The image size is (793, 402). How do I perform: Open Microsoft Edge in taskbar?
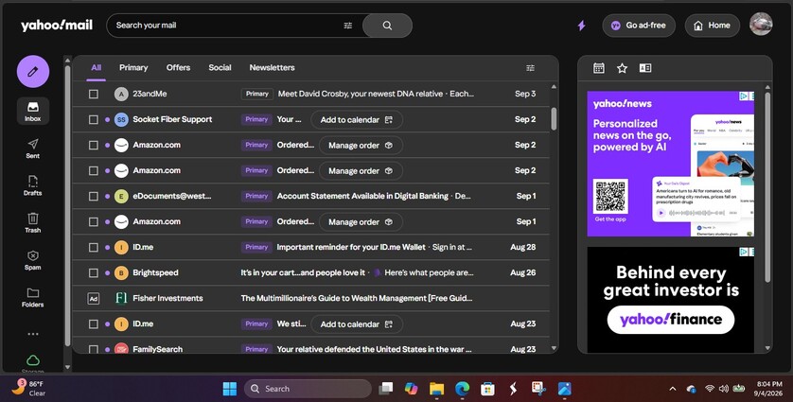[462, 389]
